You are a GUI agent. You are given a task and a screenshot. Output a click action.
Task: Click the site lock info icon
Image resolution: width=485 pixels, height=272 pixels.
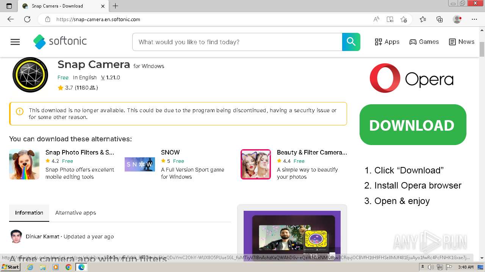click(48, 19)
